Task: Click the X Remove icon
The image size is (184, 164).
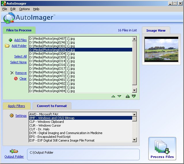Action: tap(12, 73)
